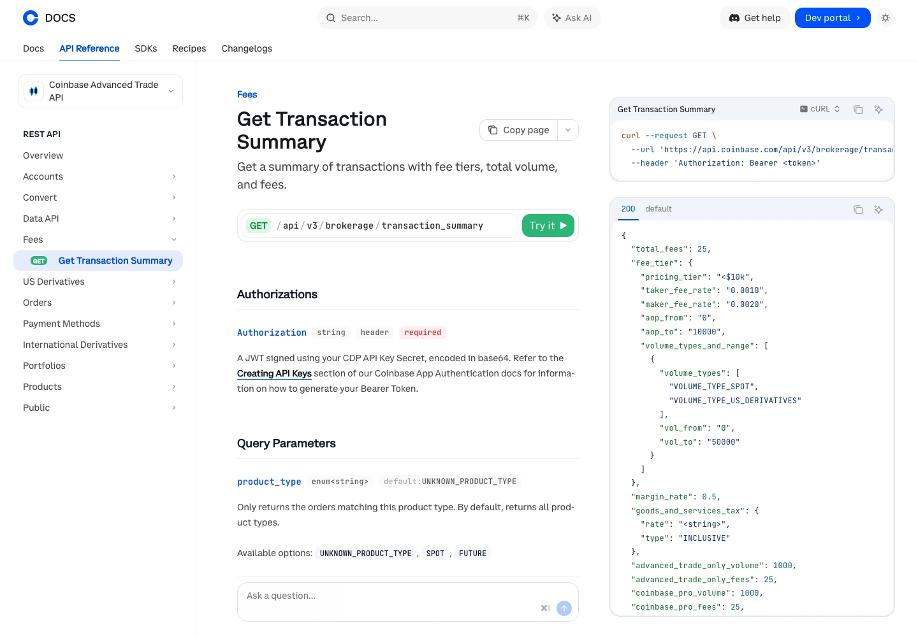Click the Fees breadcrumb link
The width and height of the screenshot is (918, 637).
pyautogui.click(x=247, y=94)
